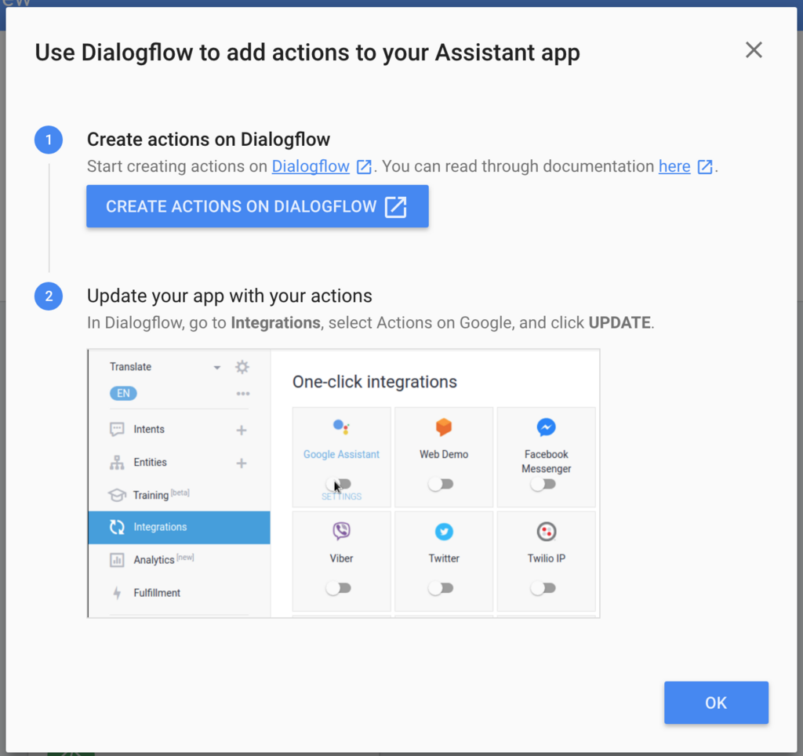Click the Training graduation cap icon
The height and width of the screenshot is (756, 803).
(117, 495)
